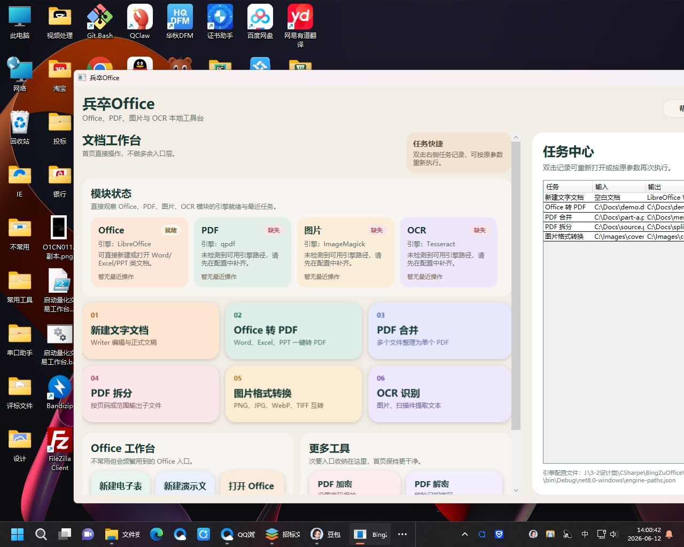
Task: Open the notification bell in tray
Action: pyautogui.click(x=669, y=534)
